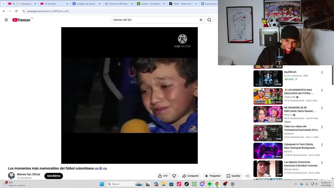This screenshot has width=334, height=188.
Task: Visit the CAMILO MD channel name
Action: [x=290, y=97]
